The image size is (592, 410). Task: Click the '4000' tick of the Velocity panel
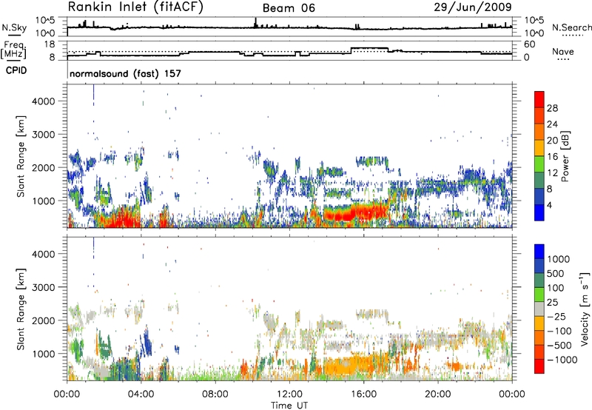(x=44, y=254)
